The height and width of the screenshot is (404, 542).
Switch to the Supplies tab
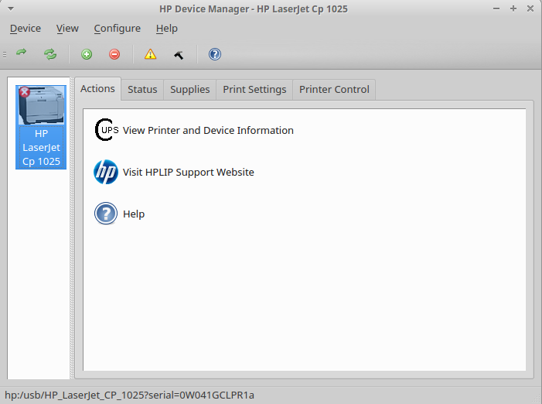189,90
